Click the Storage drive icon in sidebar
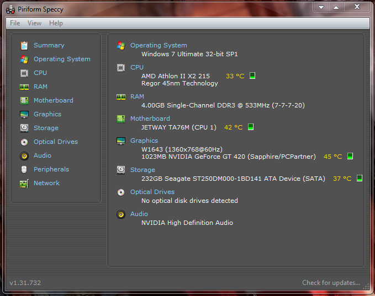 point(24,128)
